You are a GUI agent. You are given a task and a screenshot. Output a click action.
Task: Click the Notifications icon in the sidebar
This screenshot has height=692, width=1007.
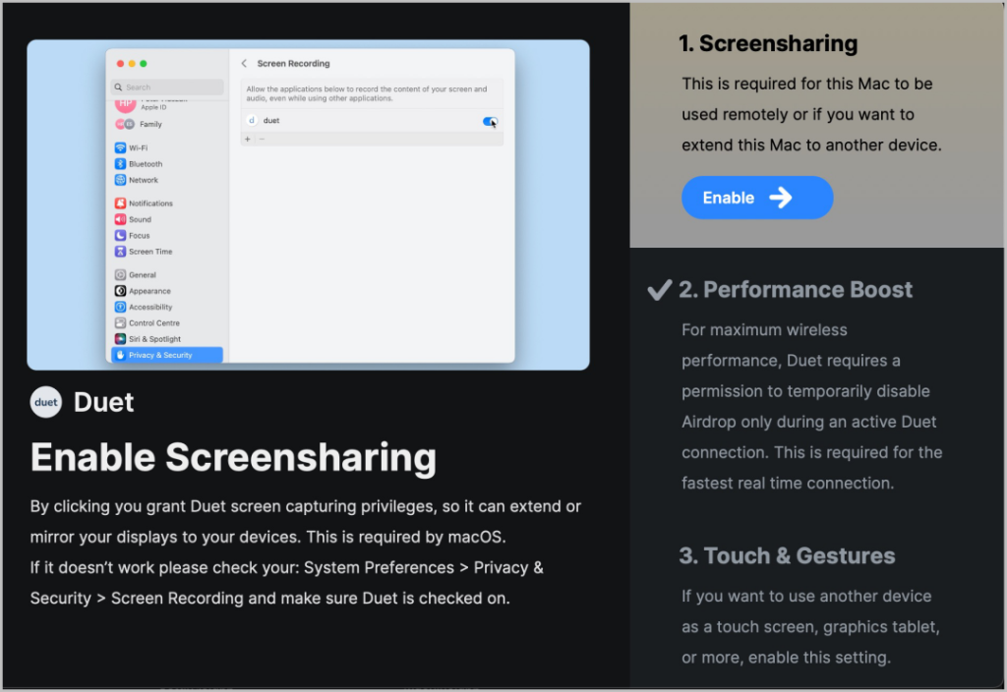tap(120, 202)
